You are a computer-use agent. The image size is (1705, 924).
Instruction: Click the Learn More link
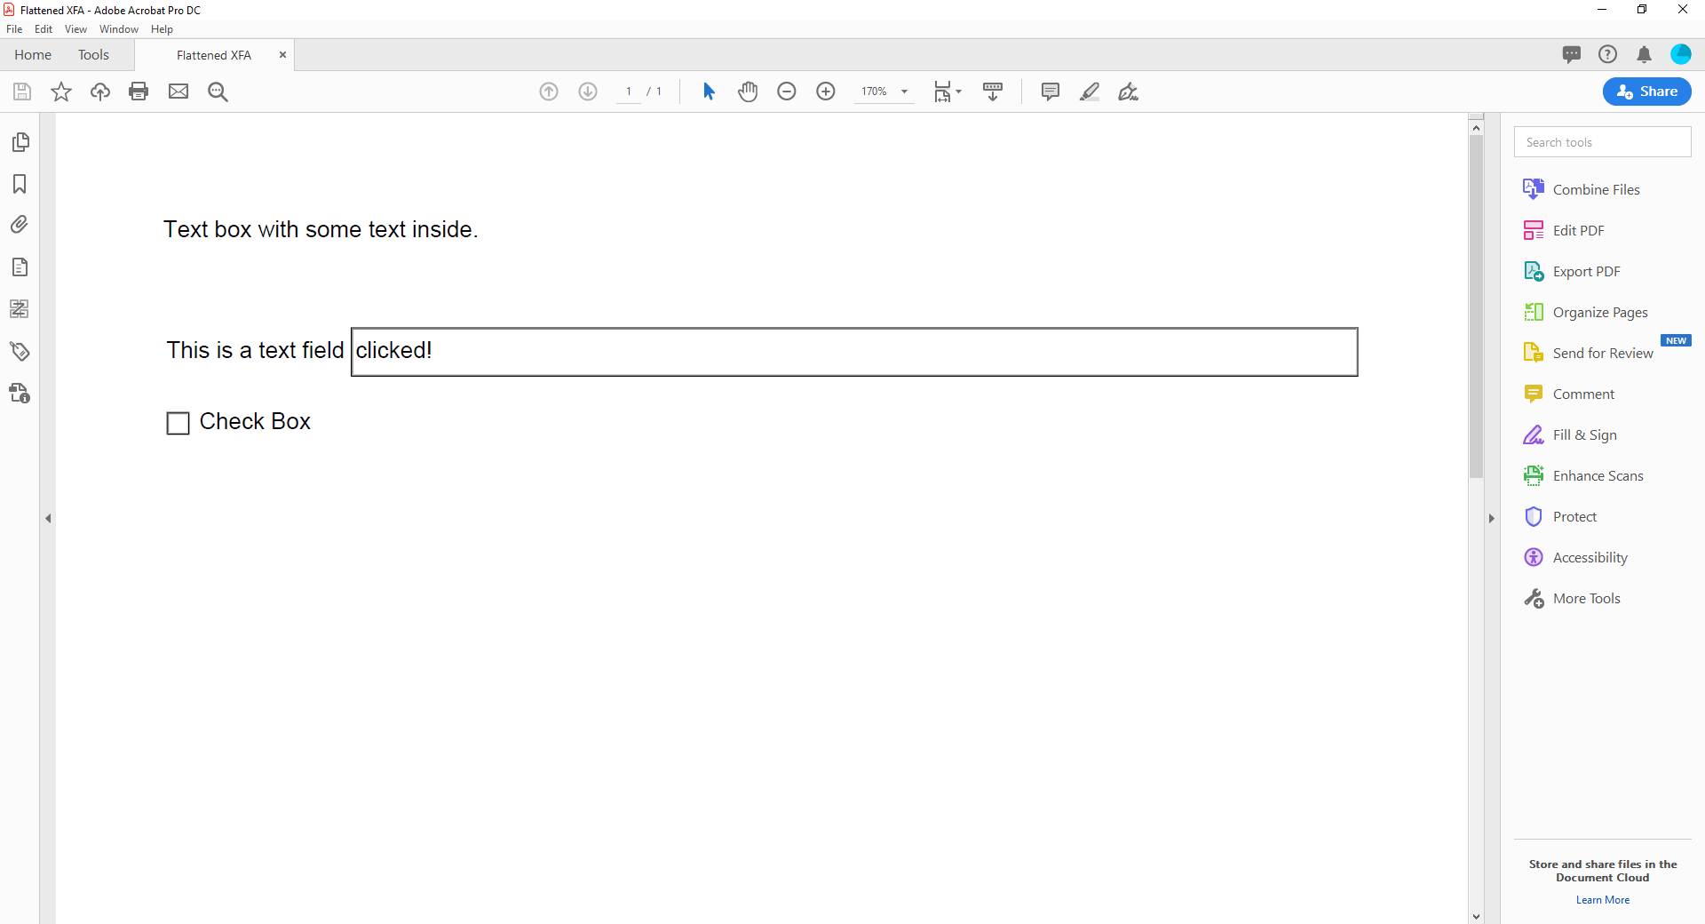pyautogui.click(x=1602, y=899)
